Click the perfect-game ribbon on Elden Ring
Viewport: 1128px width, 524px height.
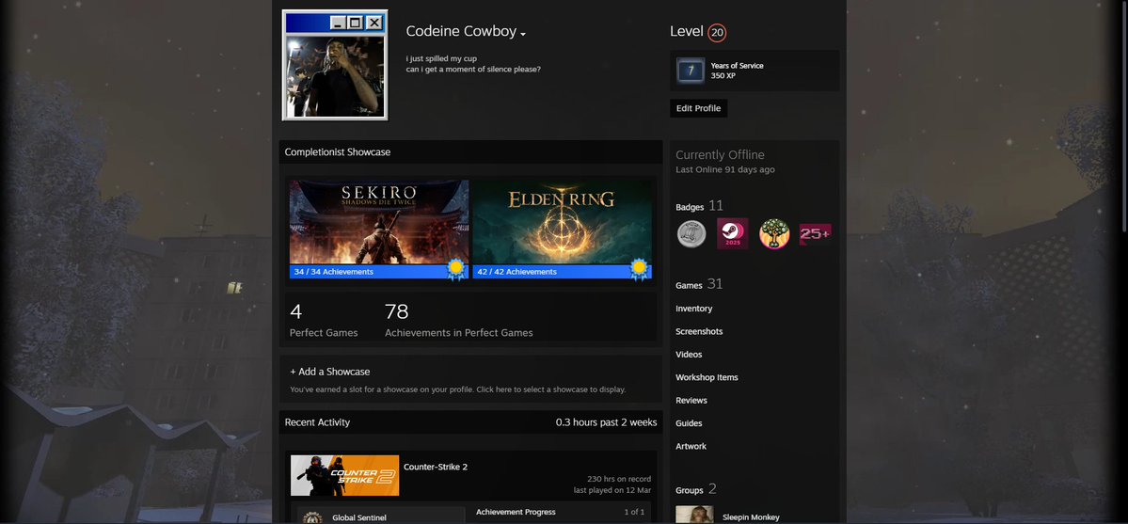(639, 269)
